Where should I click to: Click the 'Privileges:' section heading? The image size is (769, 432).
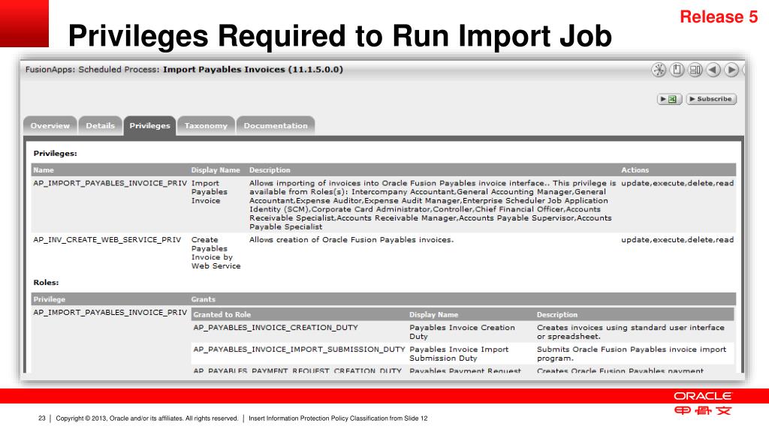(56, 153)
